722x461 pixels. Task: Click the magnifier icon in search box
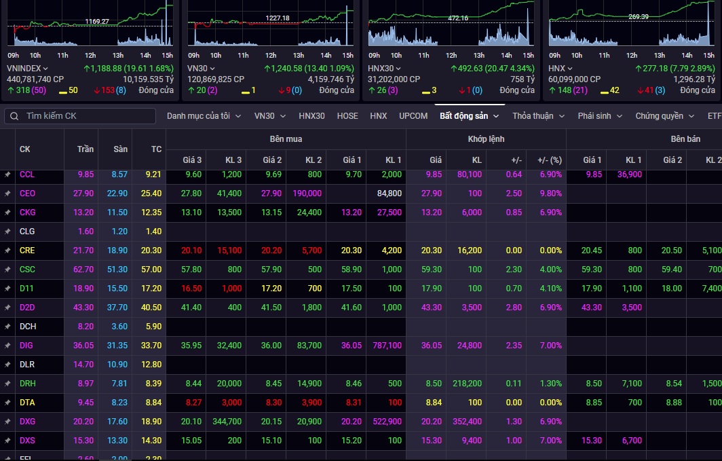(x=14, y=116)
